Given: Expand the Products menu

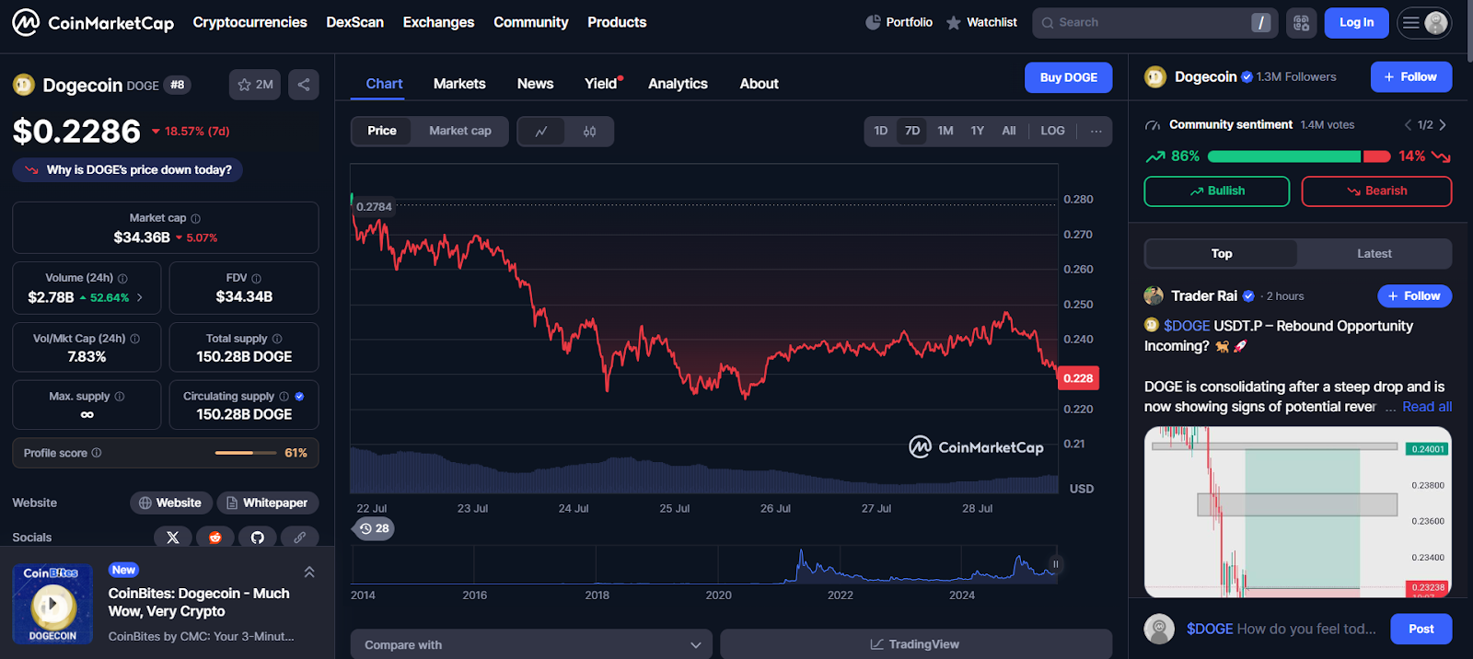Looking at the screenshot, I should coord(617,22).
